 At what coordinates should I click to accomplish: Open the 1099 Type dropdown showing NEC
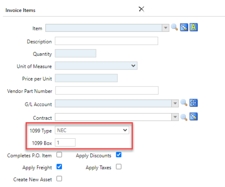[92, 130]
